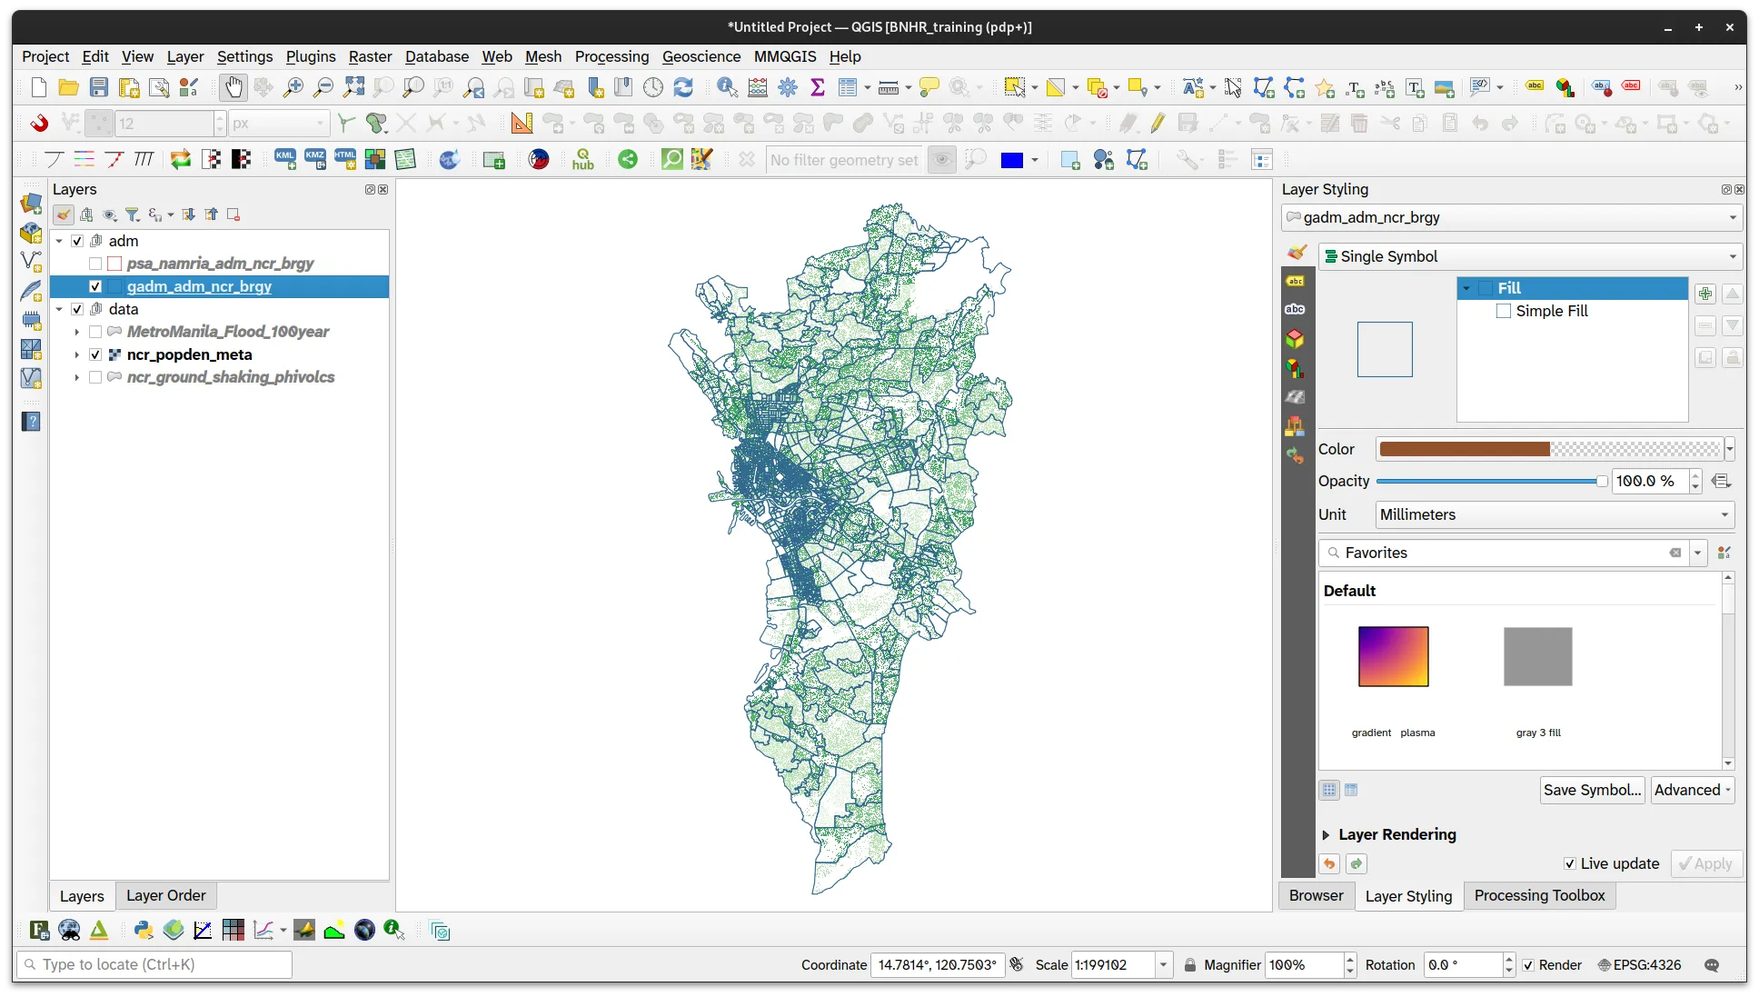Switch to the Processing Toolbox tab
This screenshot has width=1759, height=997.
click(x=1539, y=895)
